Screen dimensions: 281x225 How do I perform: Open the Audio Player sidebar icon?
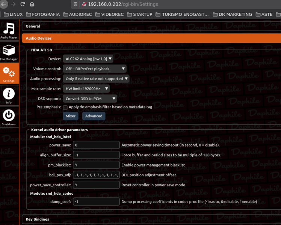pyautogui.click(x=9, y=30)
